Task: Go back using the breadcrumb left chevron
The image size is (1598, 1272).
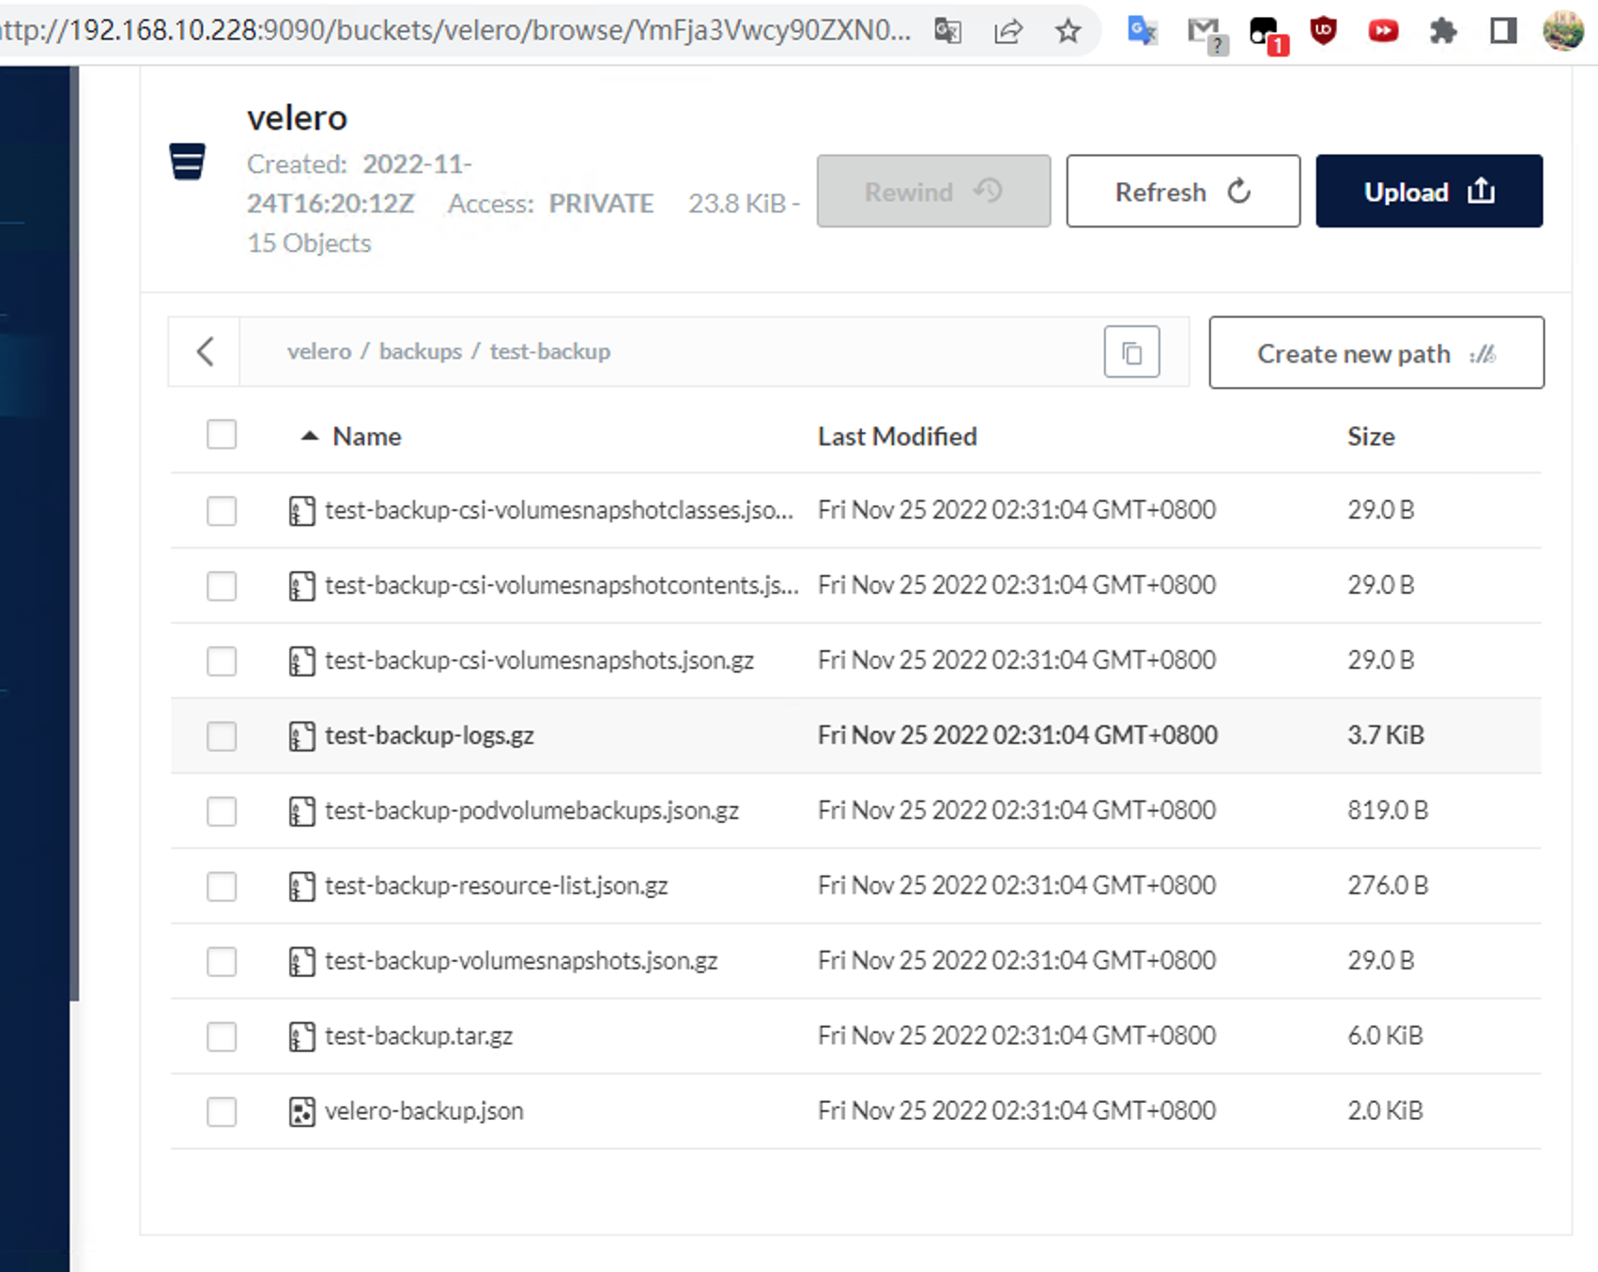Action: pyautogui.click(x=206, y=352)
